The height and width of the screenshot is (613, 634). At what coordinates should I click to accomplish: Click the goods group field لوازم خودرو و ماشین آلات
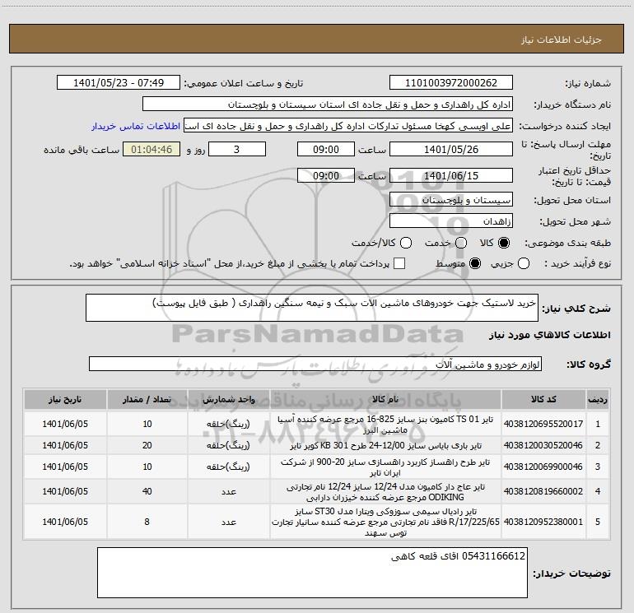(315, 364)
